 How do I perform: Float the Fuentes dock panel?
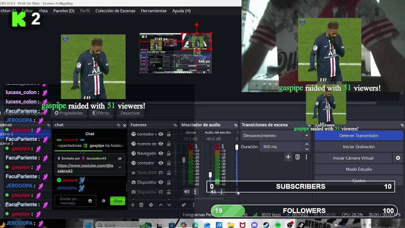[x=175, y=125]
